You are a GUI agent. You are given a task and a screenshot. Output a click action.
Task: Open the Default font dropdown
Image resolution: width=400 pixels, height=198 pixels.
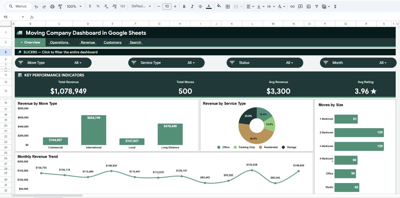pos(141,6)
